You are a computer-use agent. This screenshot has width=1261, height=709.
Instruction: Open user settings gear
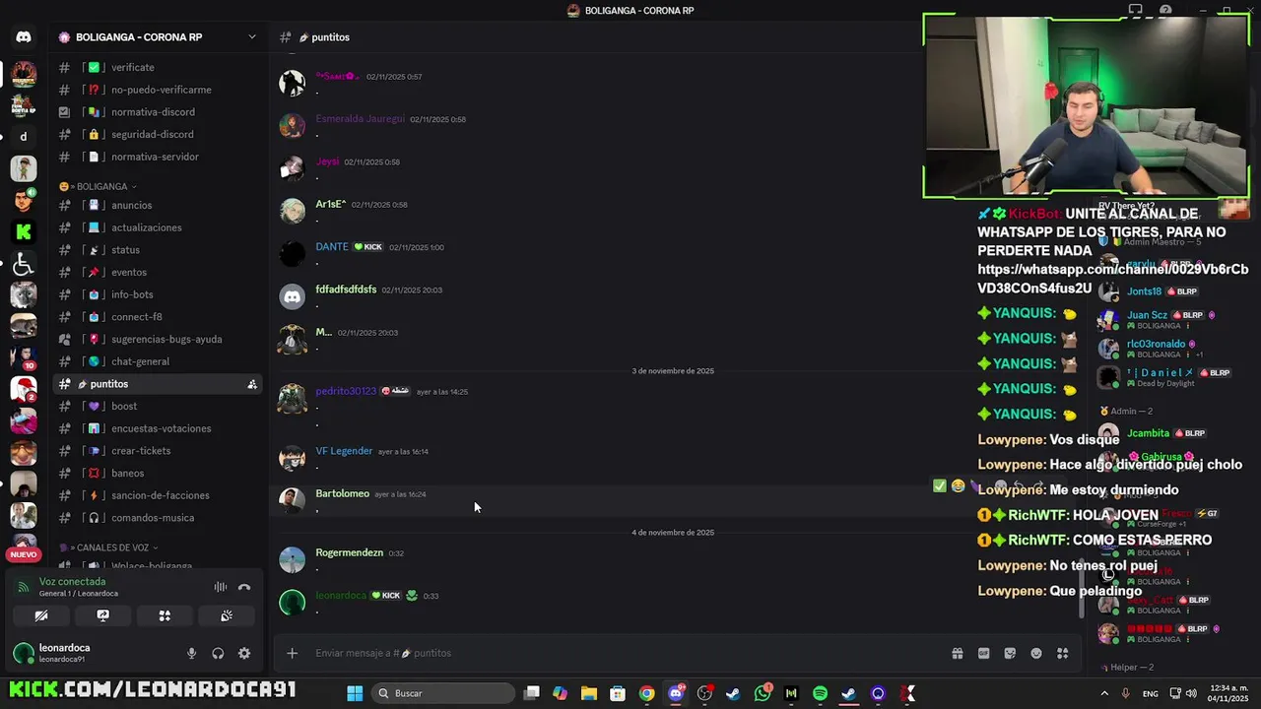[x=244, y=653]
